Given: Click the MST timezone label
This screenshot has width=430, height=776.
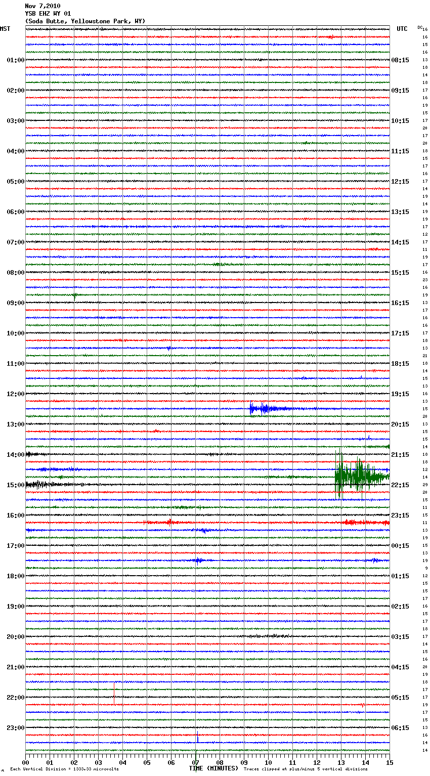Looking at the screenshot, I should pos(5,29).
